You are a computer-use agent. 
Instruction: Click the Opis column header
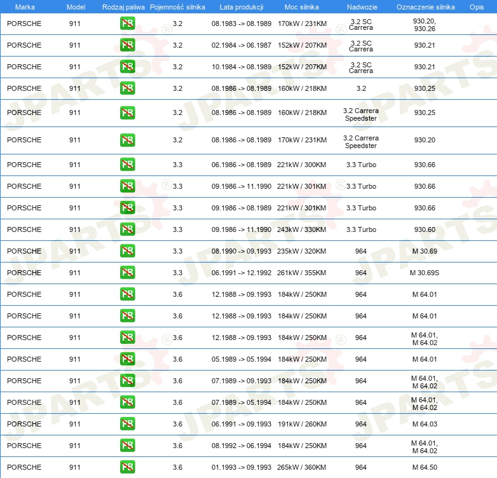pyautogui.click(x=477, y=7)
